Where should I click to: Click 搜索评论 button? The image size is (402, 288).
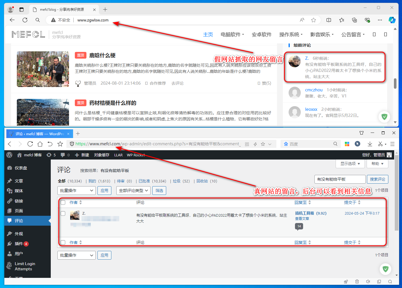377,179
